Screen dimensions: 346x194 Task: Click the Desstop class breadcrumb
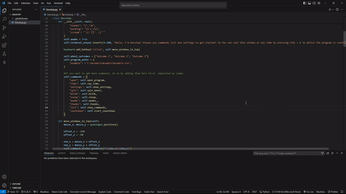coord(67,15)
